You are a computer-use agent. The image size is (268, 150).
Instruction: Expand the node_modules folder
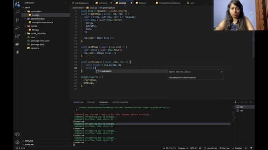(25, 33)
